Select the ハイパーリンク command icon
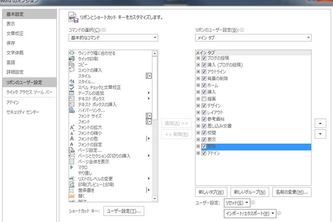The height and width of the screenshot is (222, 333). tap(72, 111)
